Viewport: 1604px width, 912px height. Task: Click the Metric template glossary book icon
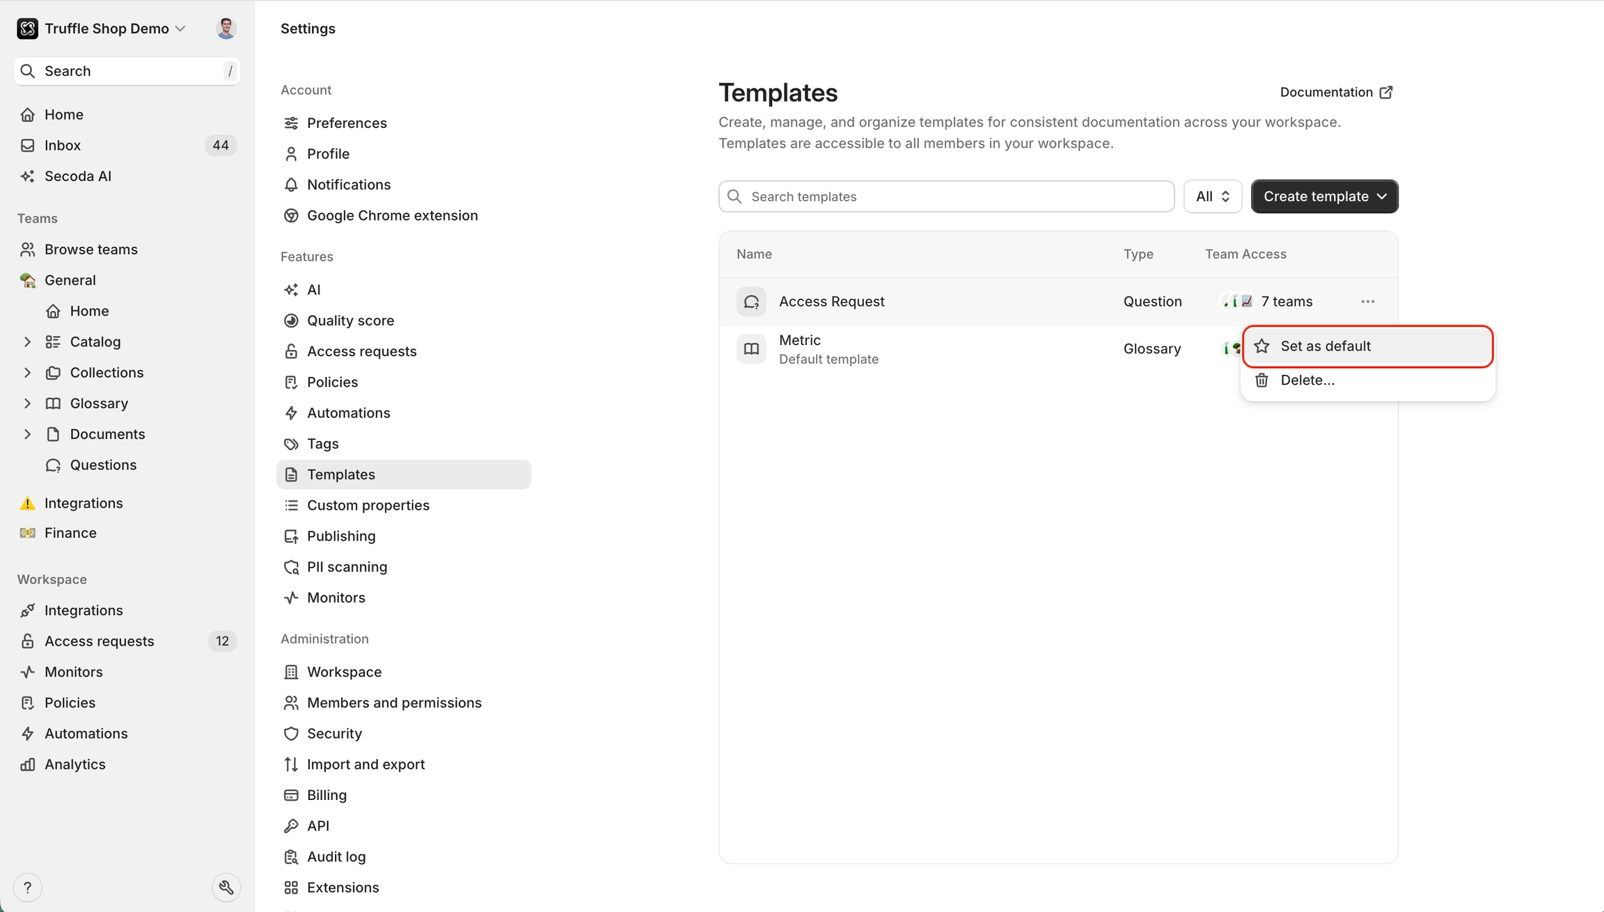coord(751,349)
